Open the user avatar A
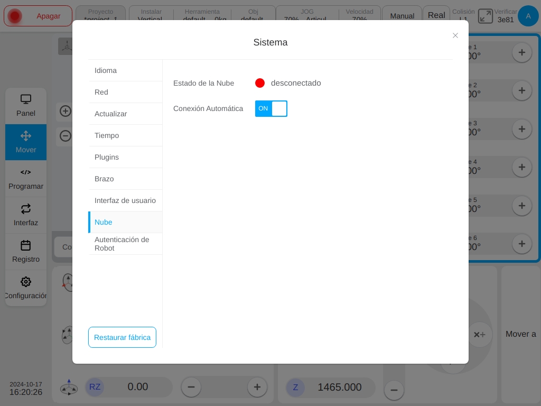 tap(528, 16)
